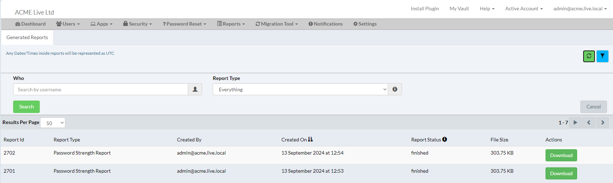Sort by Created On column icon

pos(310,139)
